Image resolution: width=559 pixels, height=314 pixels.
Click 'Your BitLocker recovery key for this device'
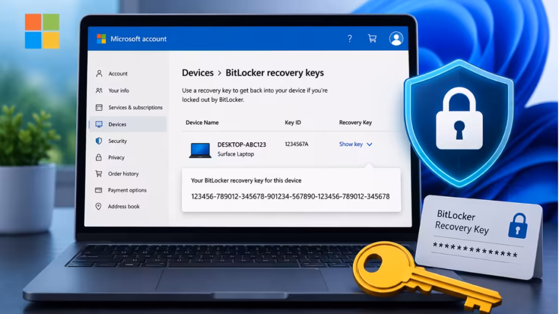coord(246,180)
